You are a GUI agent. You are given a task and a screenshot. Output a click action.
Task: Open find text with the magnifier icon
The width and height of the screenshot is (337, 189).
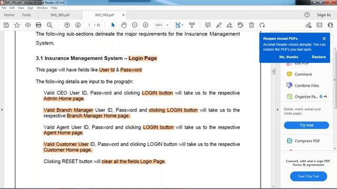49,25
